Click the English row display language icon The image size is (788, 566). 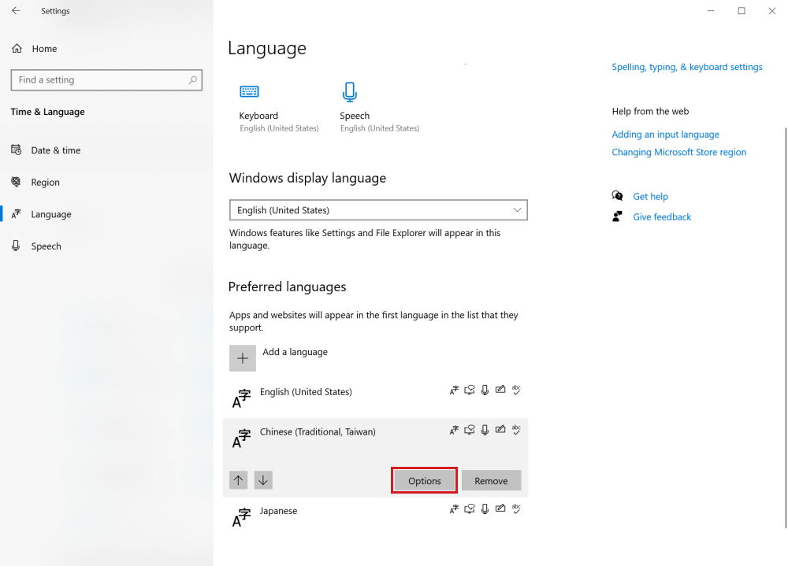455,390
